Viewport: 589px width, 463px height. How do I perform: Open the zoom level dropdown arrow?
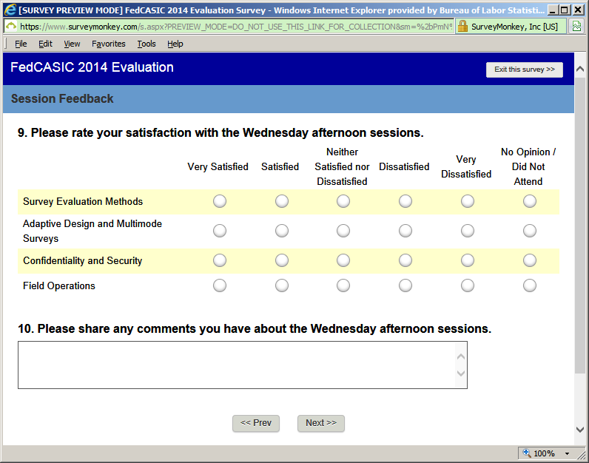pos(568,453)
